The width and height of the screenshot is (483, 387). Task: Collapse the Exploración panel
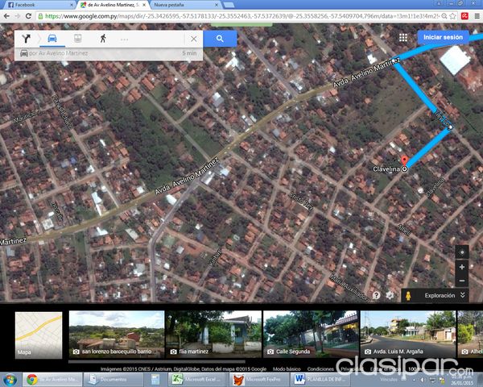[462, 295]
